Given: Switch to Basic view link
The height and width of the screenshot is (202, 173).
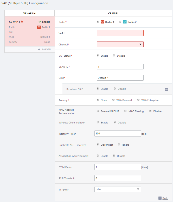Looking at the screenshot, I should tap(165, 198).
